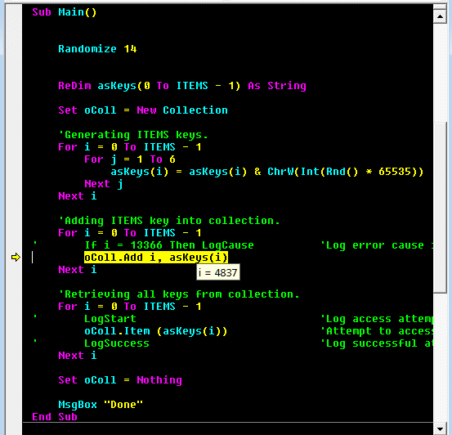Click the 'Adding ITEMS key into collection.' comment

click(169, 221)
